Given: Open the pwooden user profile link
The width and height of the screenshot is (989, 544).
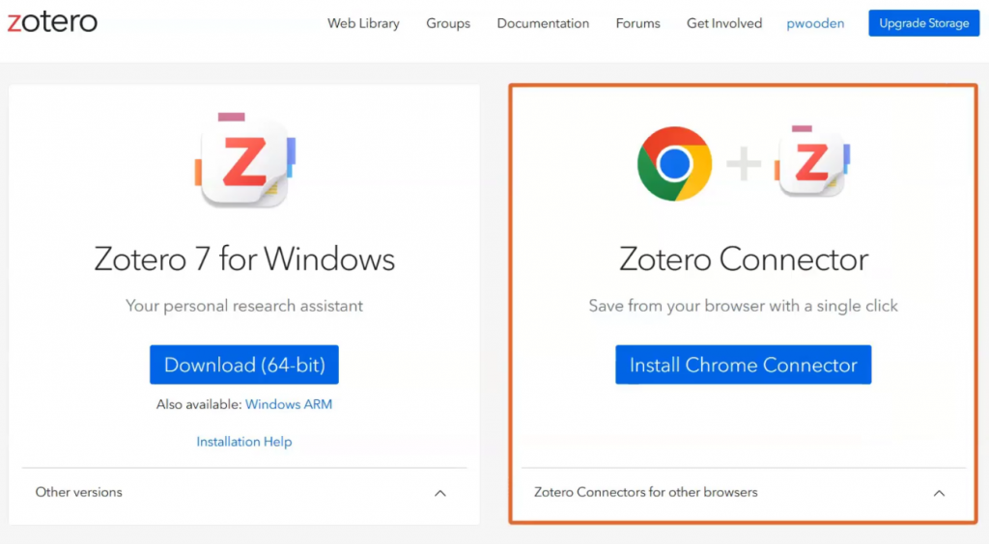Looking at the screenshot, I should coord(815,23).
